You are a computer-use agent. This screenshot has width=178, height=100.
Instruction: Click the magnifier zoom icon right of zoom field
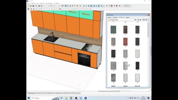click(130, 6)
